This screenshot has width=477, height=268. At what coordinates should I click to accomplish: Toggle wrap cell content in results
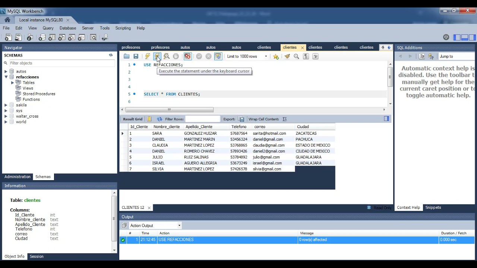coord(285,119)
